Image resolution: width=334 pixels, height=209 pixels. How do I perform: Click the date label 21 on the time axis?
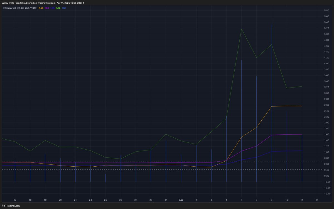point(75,200)
